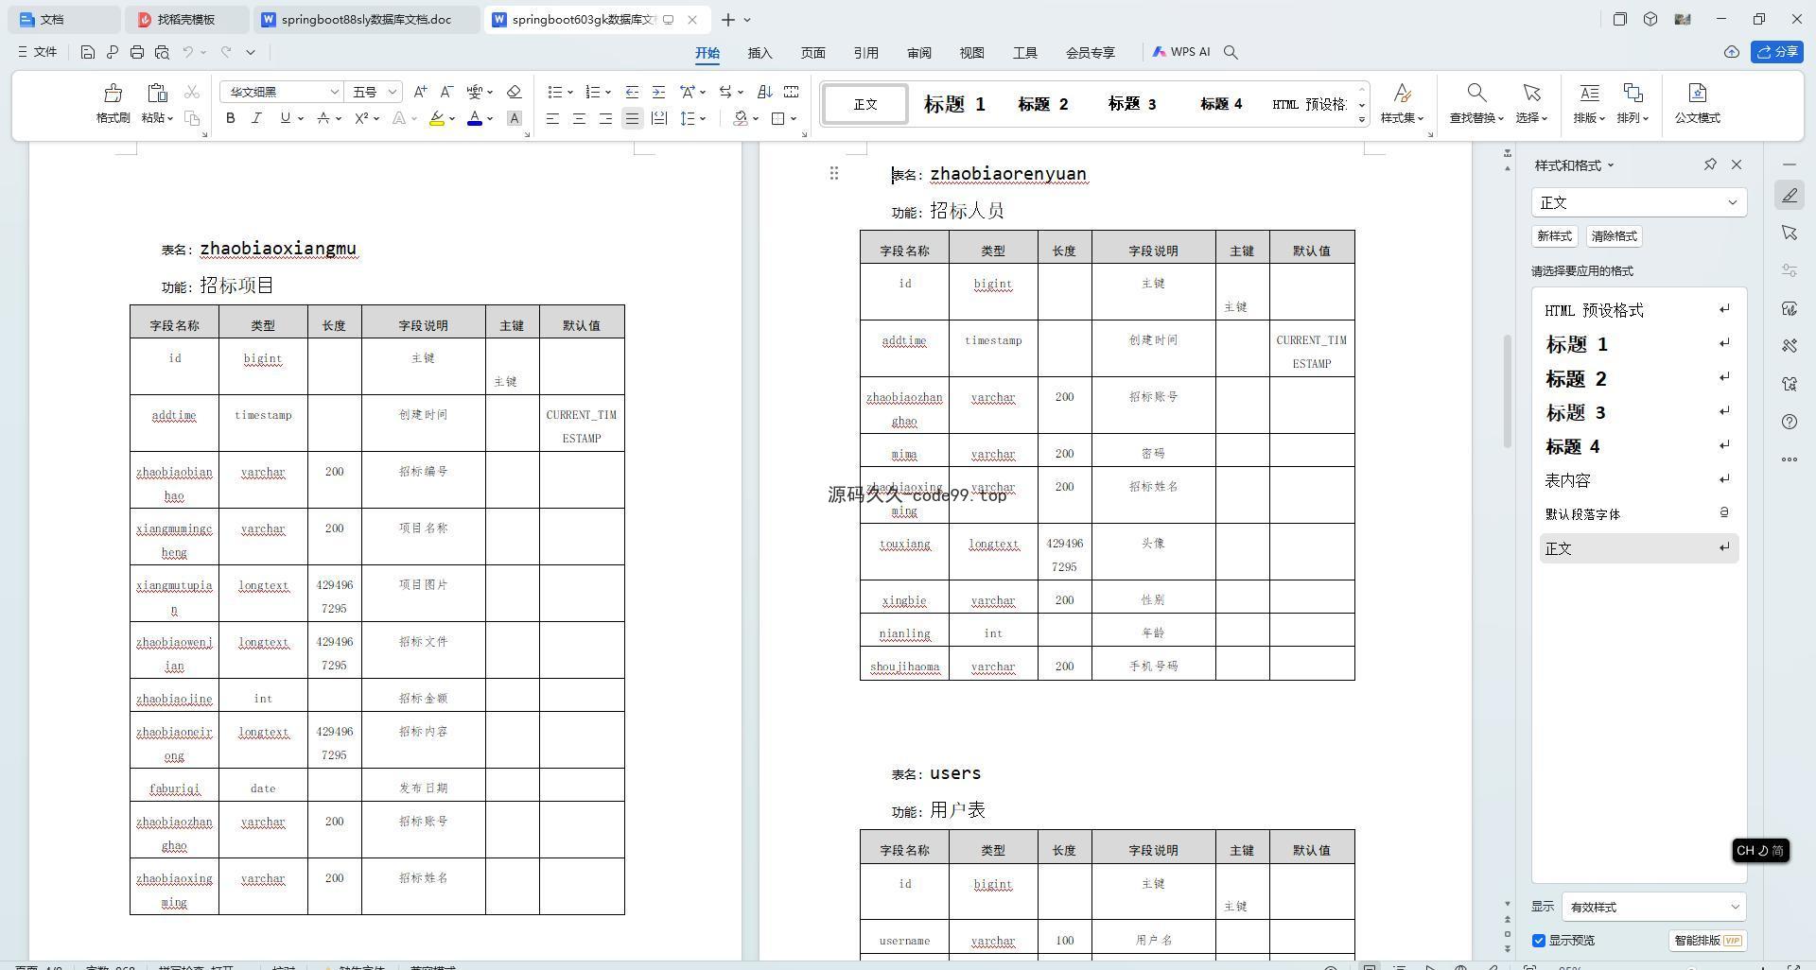Increase font size with A+ icon
Image resolution: width=1816 pixels, height=970 pixels.
click(x=420, y=92)
